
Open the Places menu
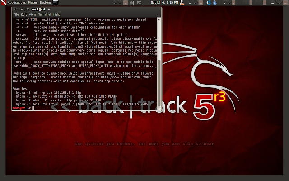[x=33, y=3]
